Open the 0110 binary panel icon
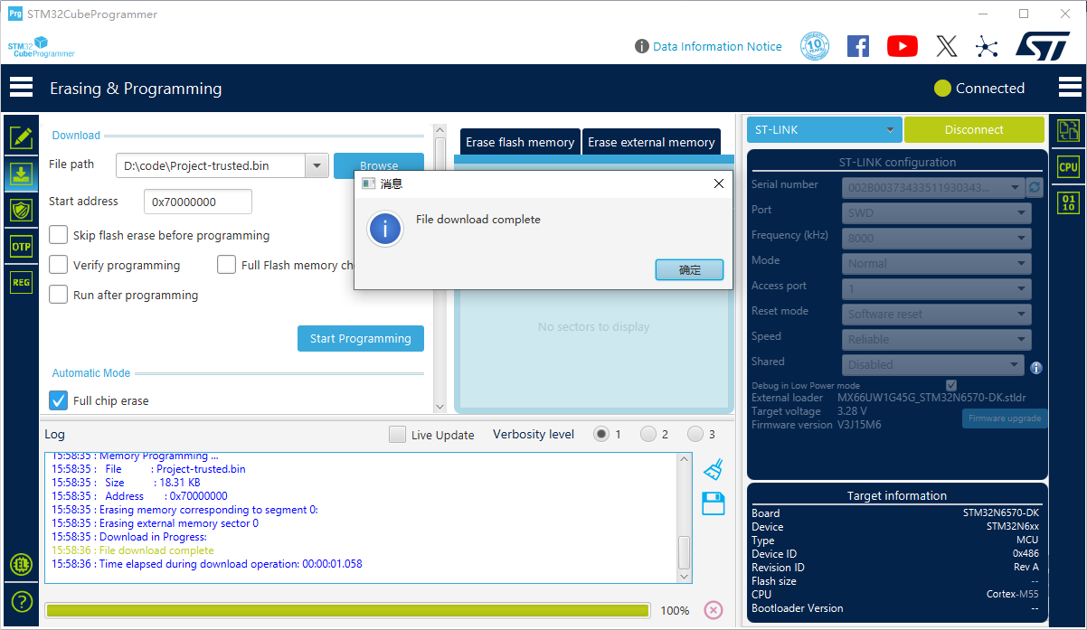The width and height of the screenshot is (1087, 630). [1068, 202]
